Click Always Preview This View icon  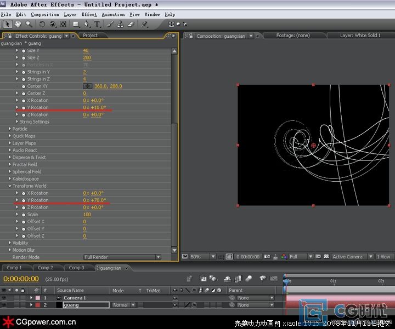pos(185,257)
